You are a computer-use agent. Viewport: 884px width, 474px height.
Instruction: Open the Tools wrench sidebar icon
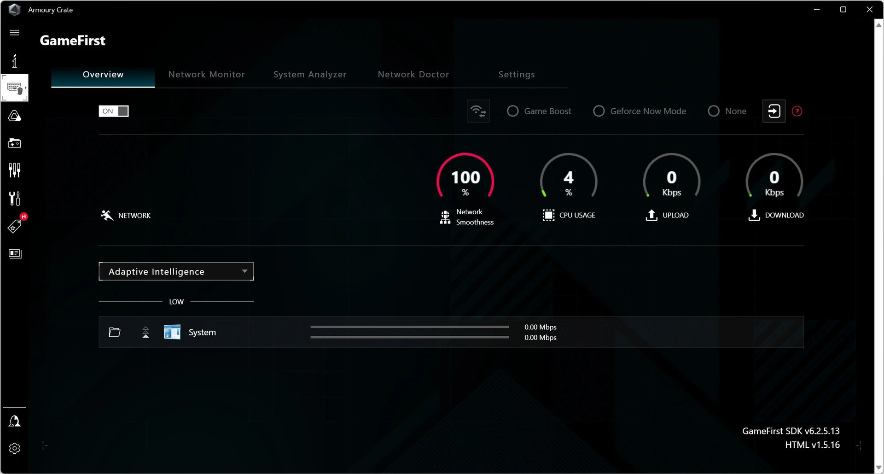point(14,199)
